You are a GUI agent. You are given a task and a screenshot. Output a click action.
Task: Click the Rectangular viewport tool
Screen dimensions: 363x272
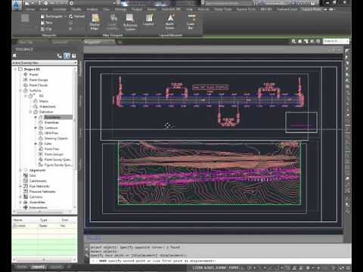pyautogui.click(x=51, y=17)
